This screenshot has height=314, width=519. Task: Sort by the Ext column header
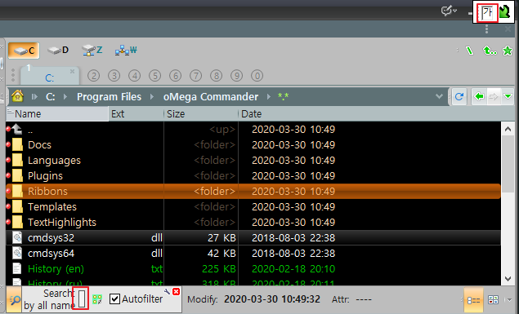pyautogui.click(x=136, y=114)
